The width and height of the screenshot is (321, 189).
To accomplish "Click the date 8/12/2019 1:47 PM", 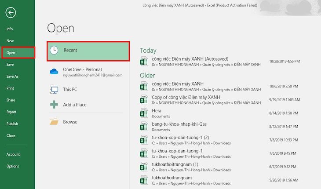I will click(x=284, y=127).
